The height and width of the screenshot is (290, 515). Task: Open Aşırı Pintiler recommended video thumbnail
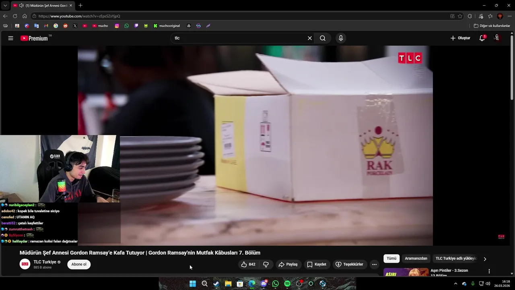[x=406, y=272]
